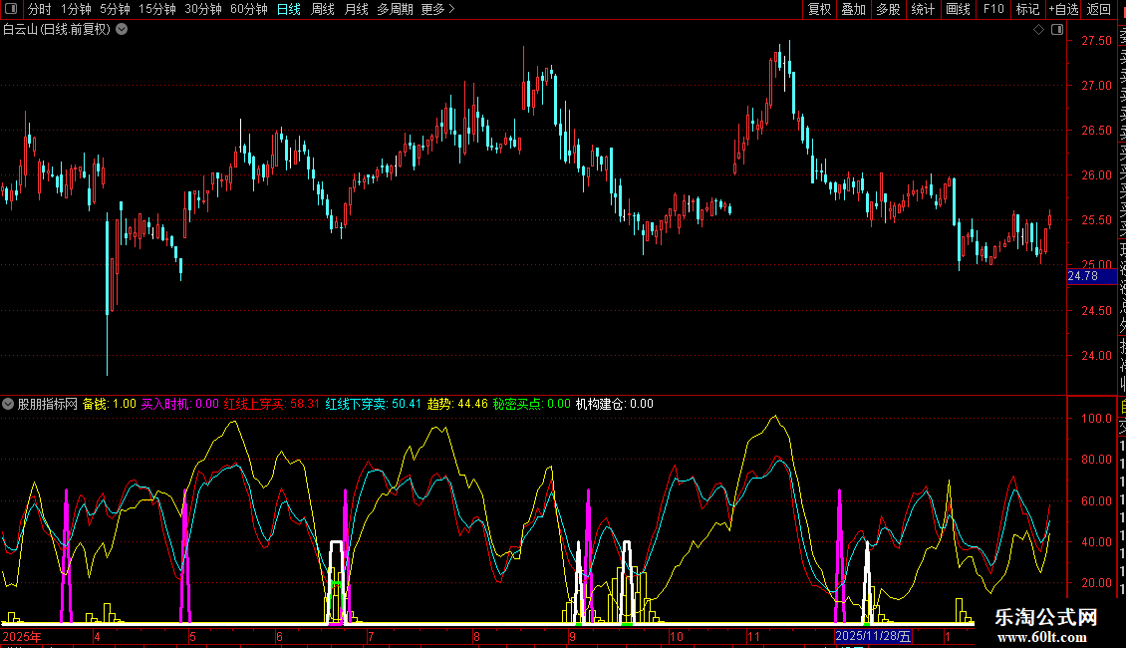This screenshot has height=648, width=1126.
Task: Click month 10 on time axis
Action: point(676,636)
